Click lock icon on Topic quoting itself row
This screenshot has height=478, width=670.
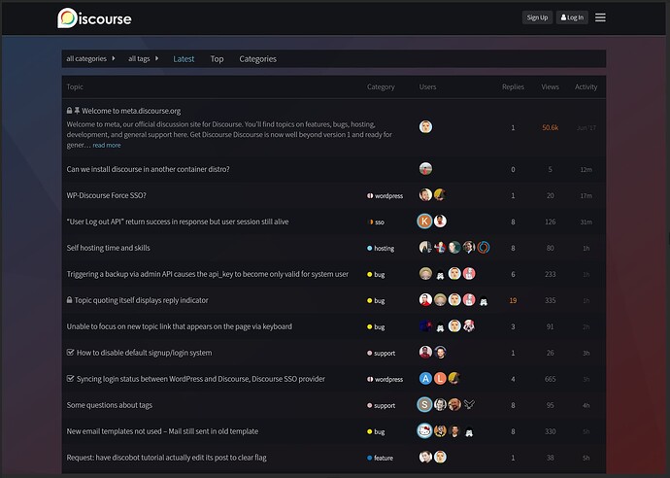[69, 300]
